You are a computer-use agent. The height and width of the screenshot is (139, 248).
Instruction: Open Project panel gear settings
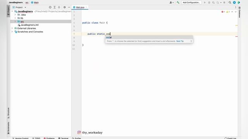point(65,7)
